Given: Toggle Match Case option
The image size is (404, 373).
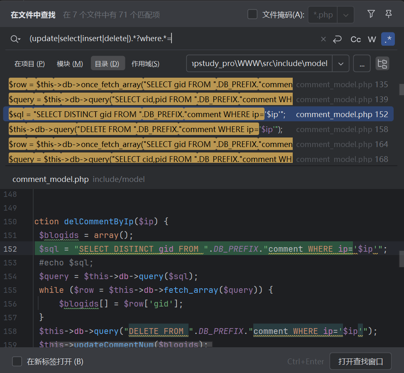Looking at the screenshot, I should point(355,39).
